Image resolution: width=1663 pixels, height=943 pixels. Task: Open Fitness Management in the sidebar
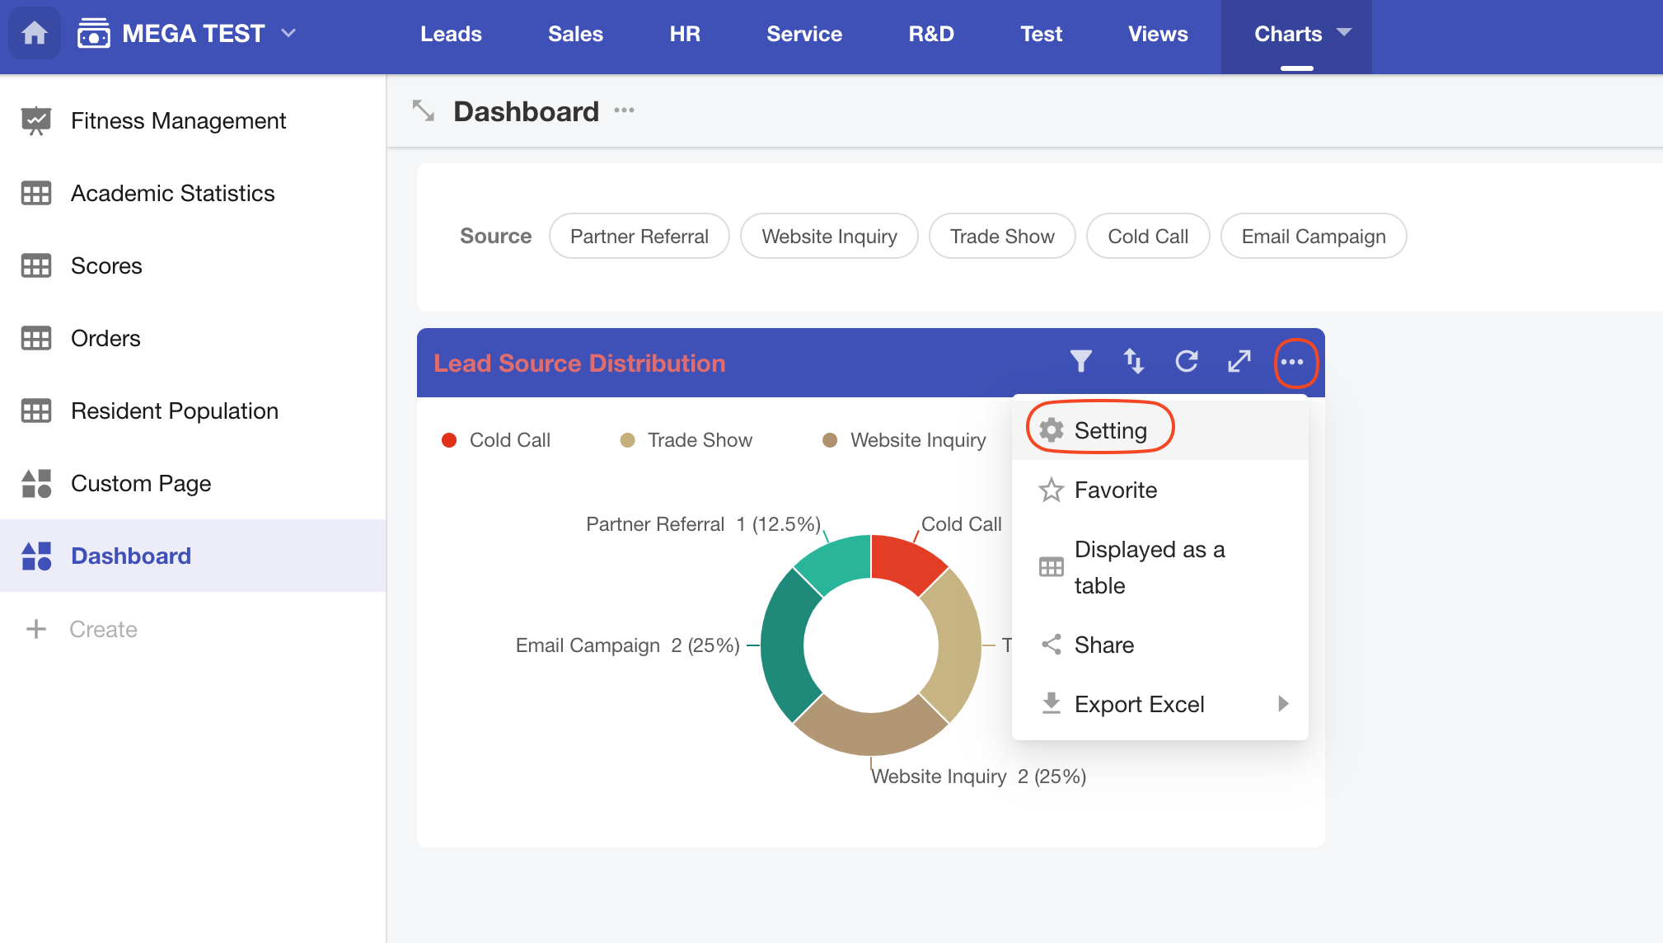178,120
